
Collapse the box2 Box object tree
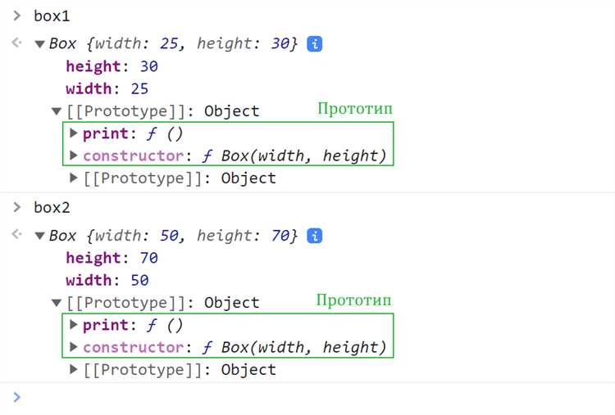39,236
